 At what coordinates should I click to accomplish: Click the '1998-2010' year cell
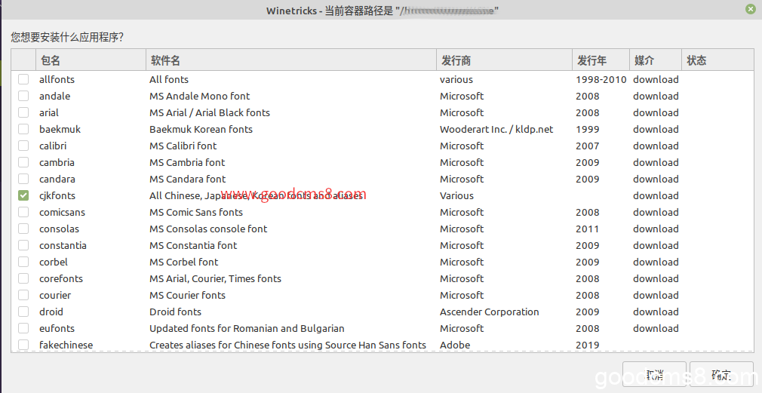pyautogui.click(x=601, y=79)
